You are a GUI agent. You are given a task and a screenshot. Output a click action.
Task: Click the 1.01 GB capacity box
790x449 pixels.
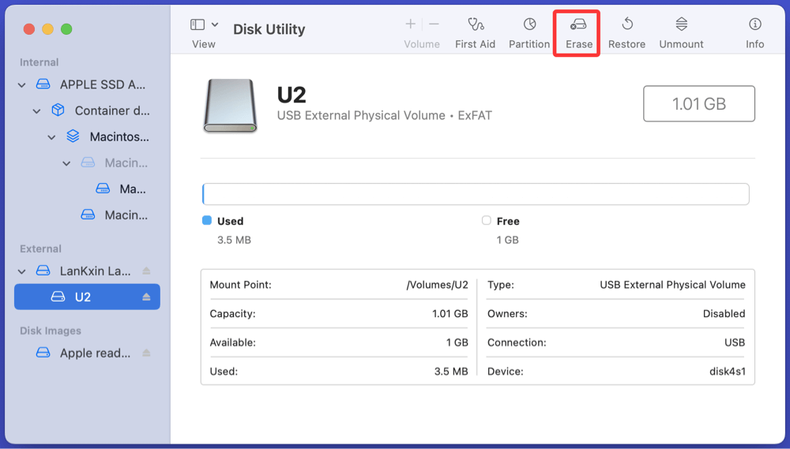click(x=698, y=104)
